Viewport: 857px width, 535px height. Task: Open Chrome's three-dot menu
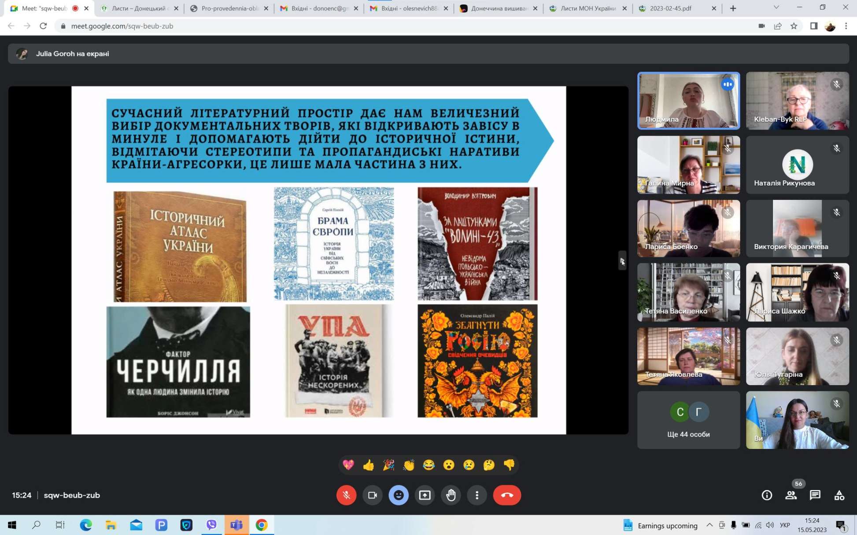tap(846, 26)
